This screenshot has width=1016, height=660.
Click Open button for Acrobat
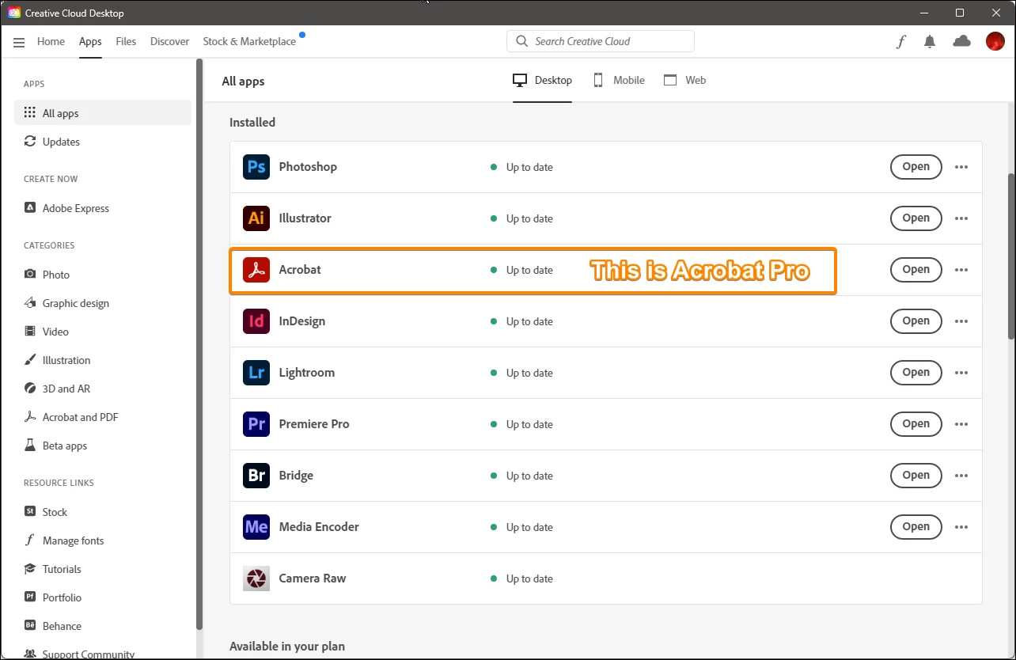click(x=916, y=270)
